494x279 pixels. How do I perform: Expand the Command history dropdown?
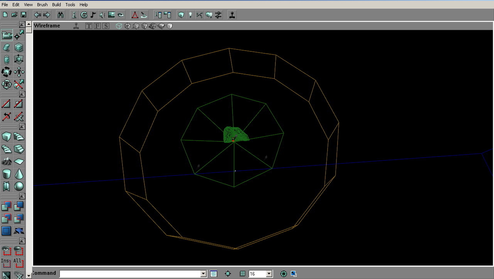[204, 274]
